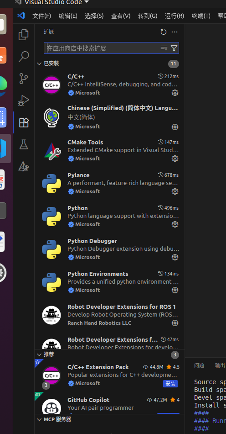
Task: Install the C/C++ Extension Pack
Action: tap(170, 384)
